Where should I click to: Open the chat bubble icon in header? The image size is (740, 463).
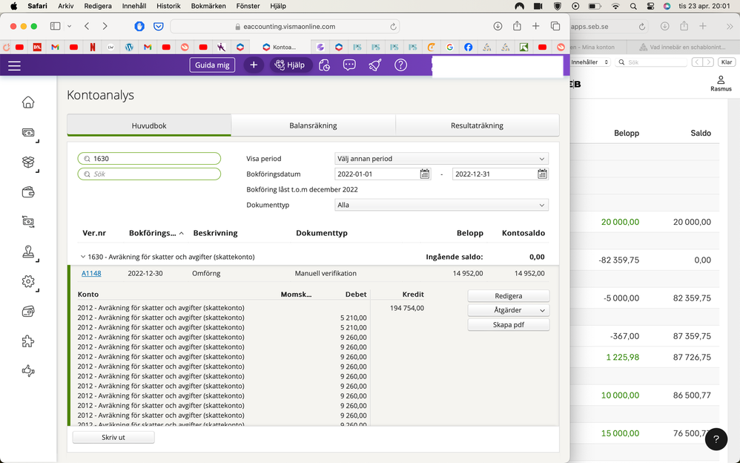[x=349, y=65]
